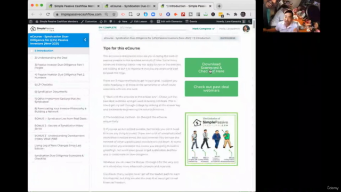Open the user avatar next to Hello greeting
This screenshot has height=192, width=341.
246,29
